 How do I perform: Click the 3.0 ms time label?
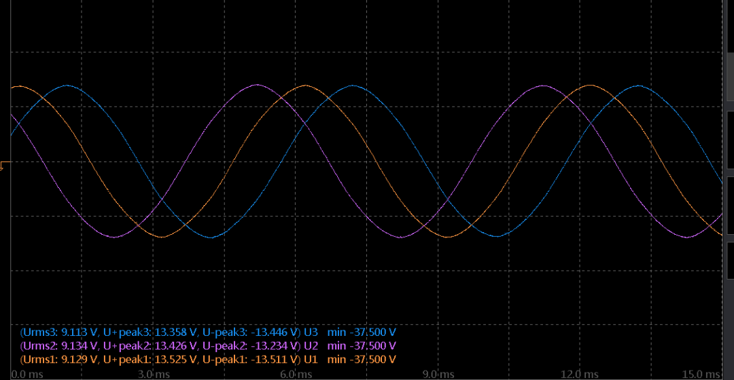point(154,375)
